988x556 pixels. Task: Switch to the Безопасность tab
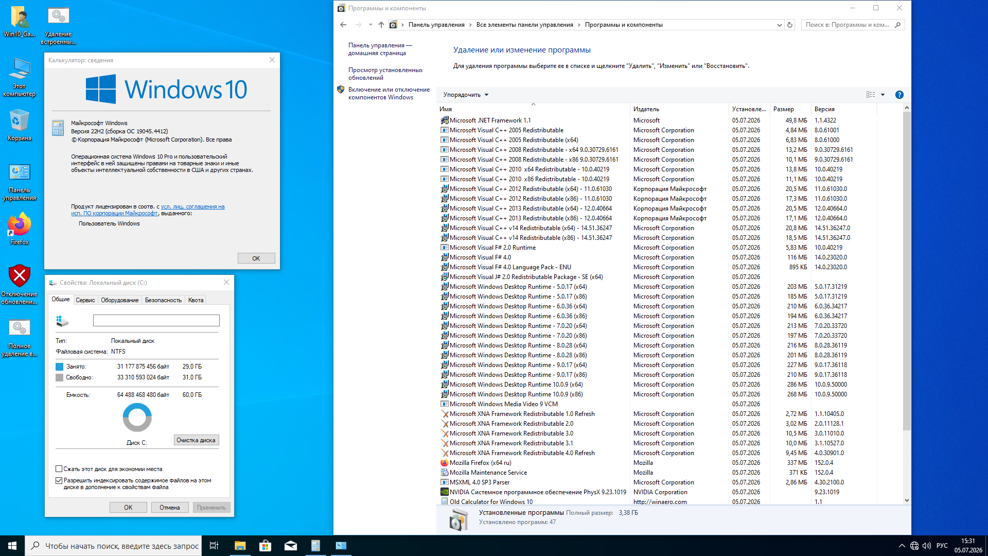coord(164,300)
